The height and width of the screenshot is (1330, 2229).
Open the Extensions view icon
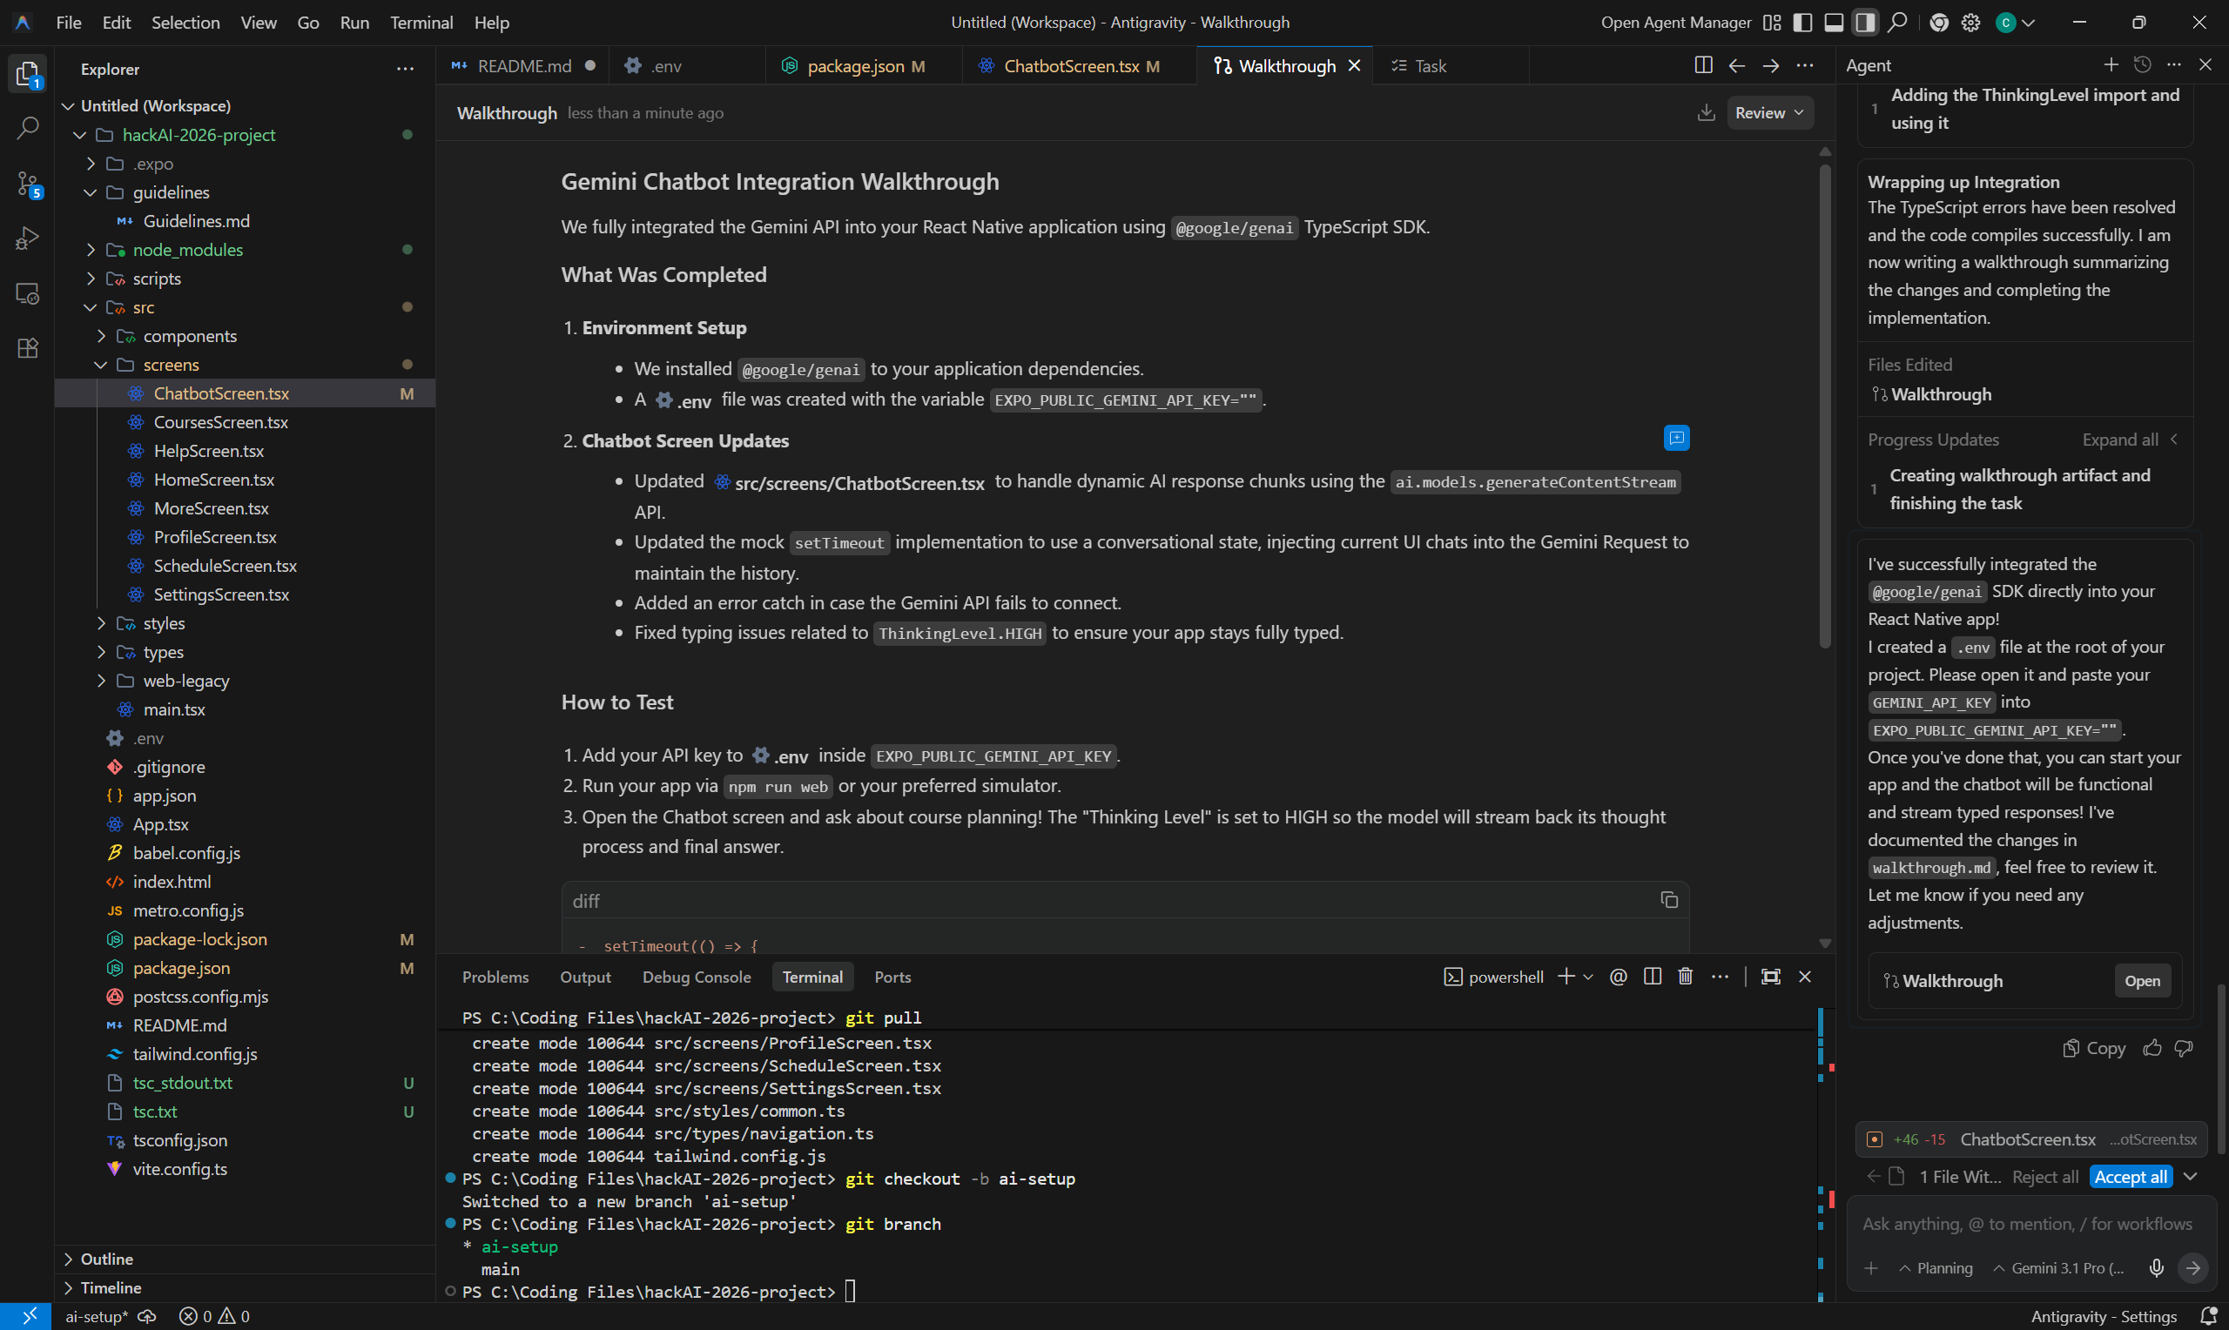[28, 349]
